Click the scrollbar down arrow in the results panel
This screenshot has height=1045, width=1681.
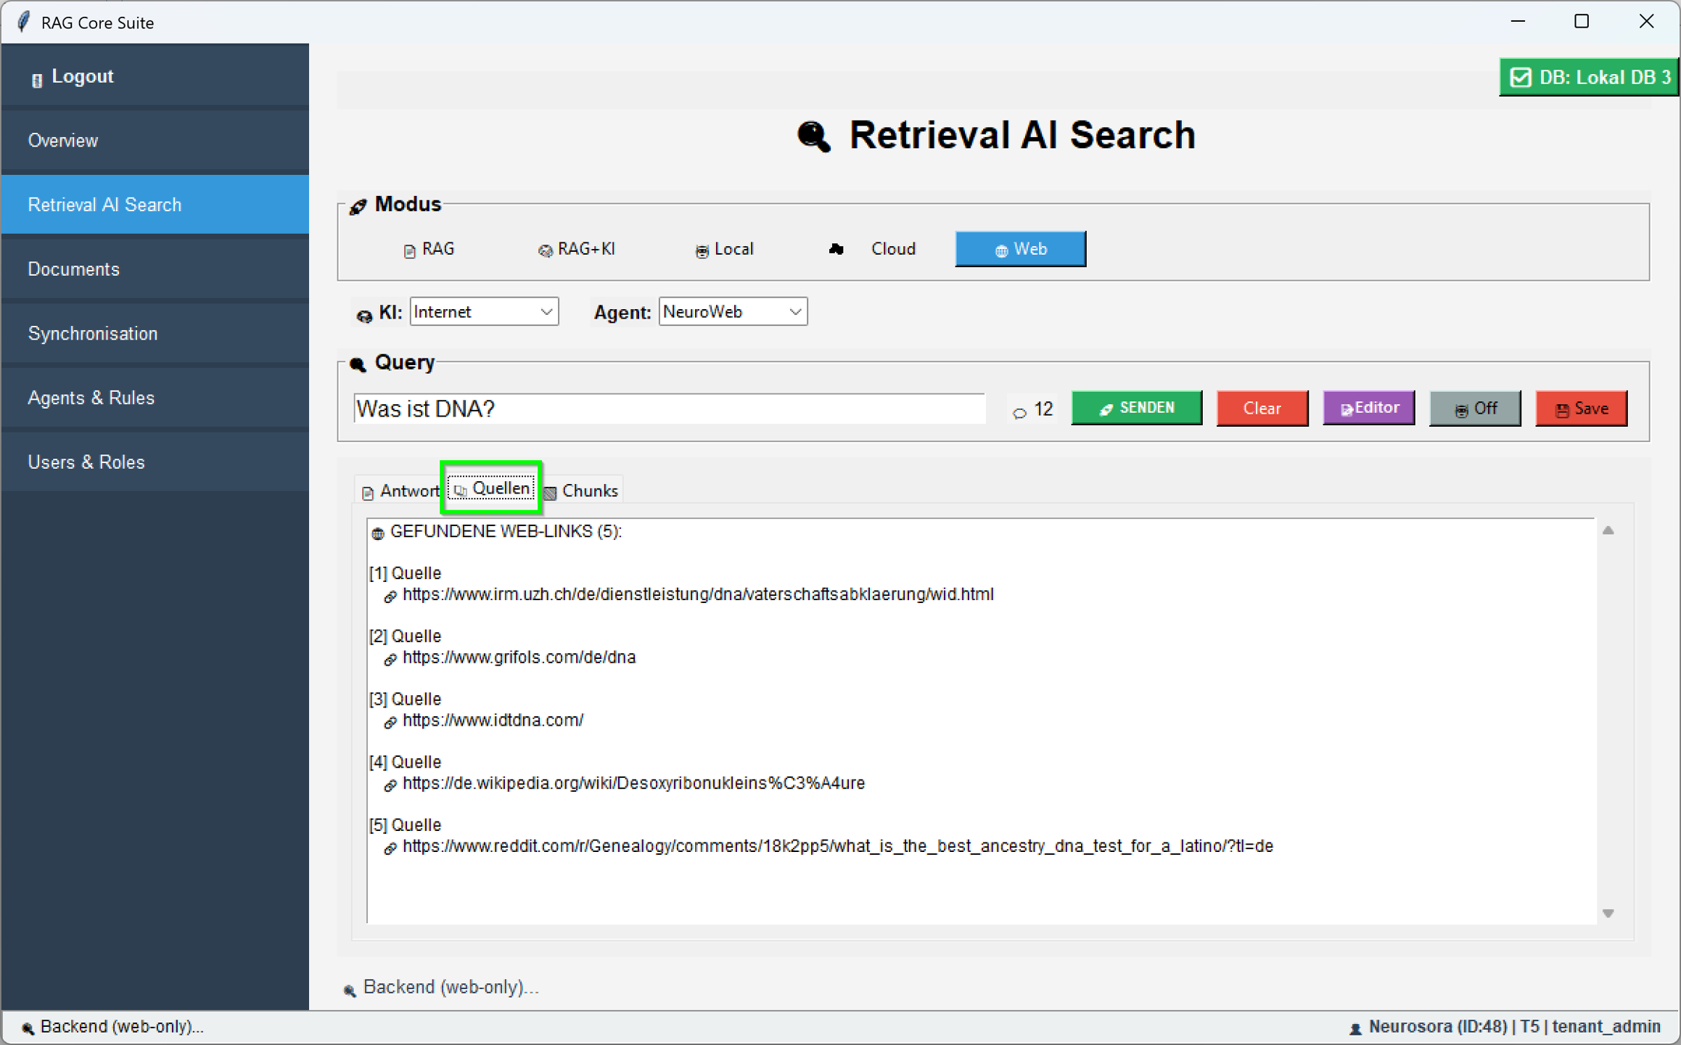[x=1608, y=913]
